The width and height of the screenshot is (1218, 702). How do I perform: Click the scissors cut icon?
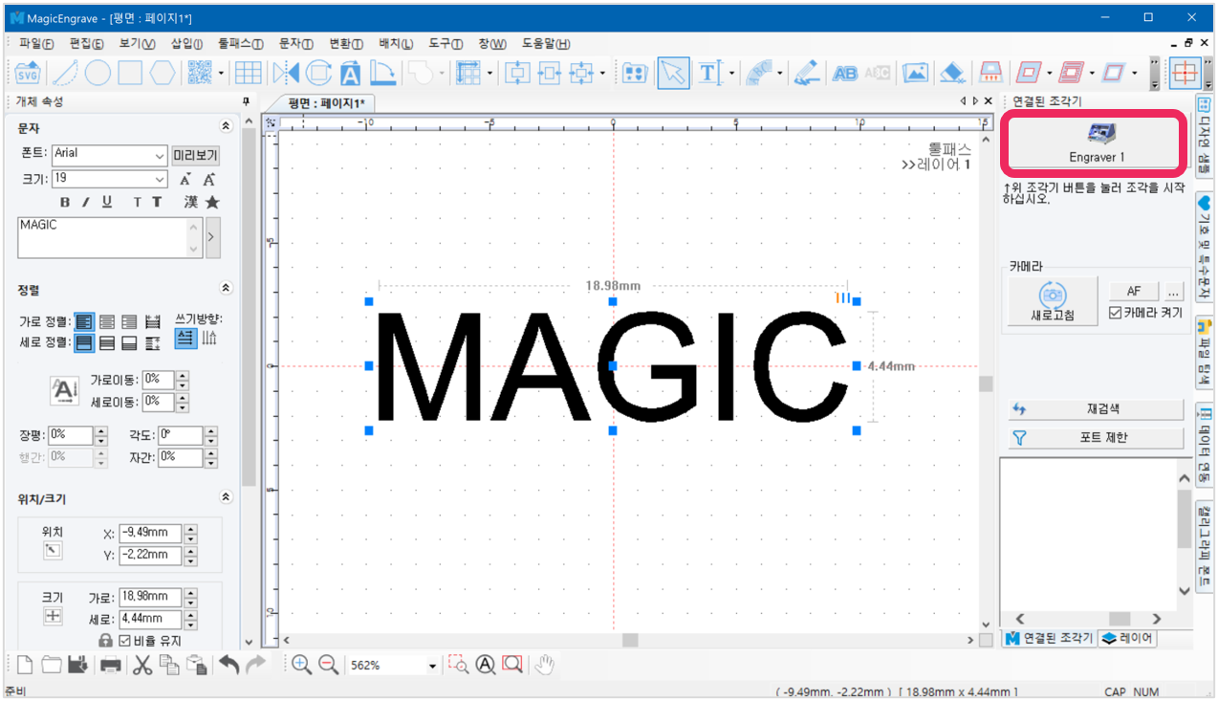point(143,665)
